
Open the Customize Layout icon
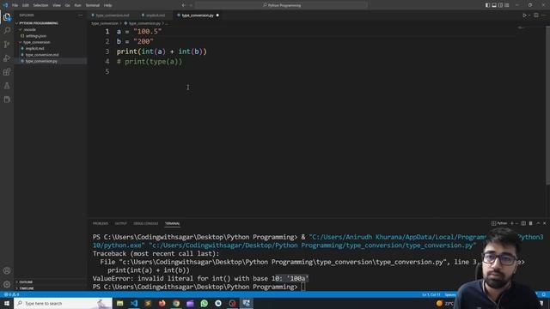point(506,5)
